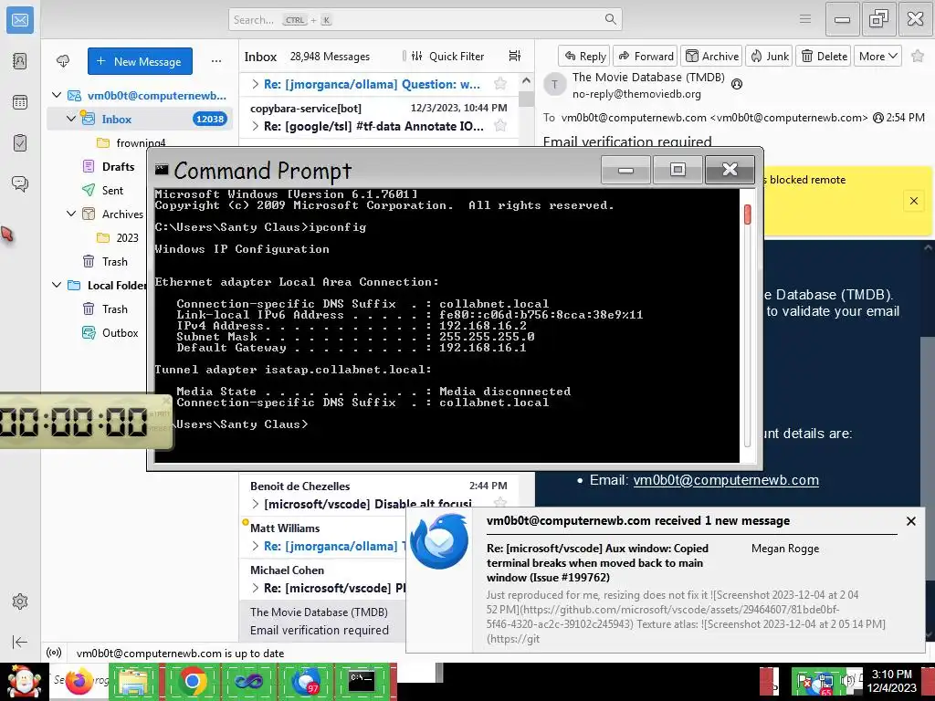
Task: Open the Calendar space
Action: coord(20,102)
